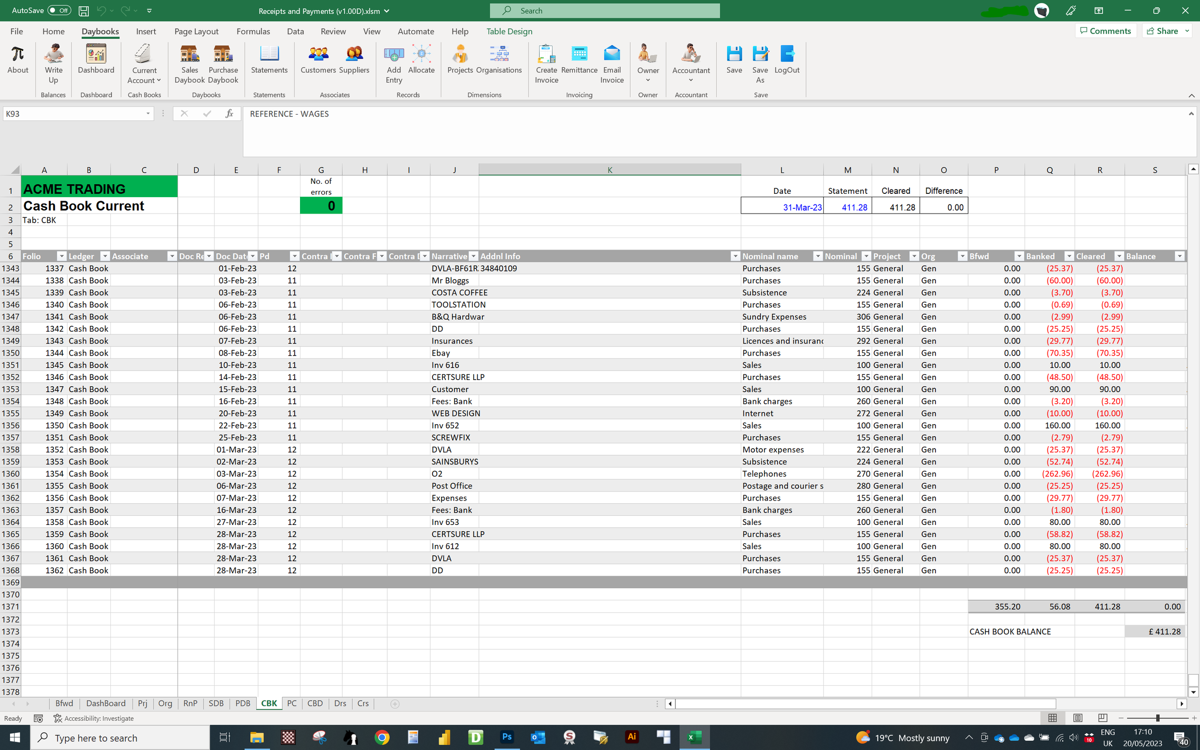The image size is (1200, 750).
Task: Switch to Page Layout view
Action: pos(1078,718)
